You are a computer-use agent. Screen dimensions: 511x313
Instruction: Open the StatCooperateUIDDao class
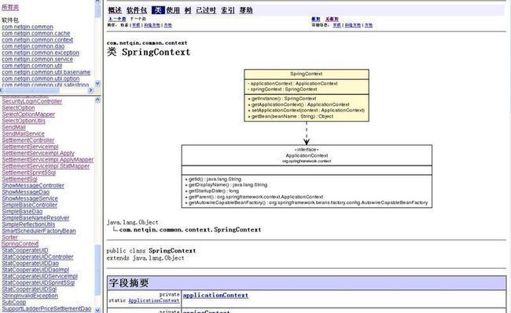(31, 264)
